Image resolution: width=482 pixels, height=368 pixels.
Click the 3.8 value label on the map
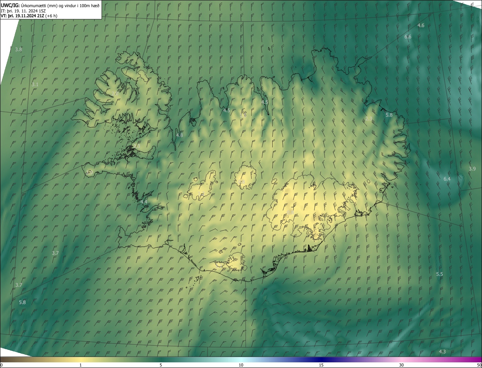(18, 49)
